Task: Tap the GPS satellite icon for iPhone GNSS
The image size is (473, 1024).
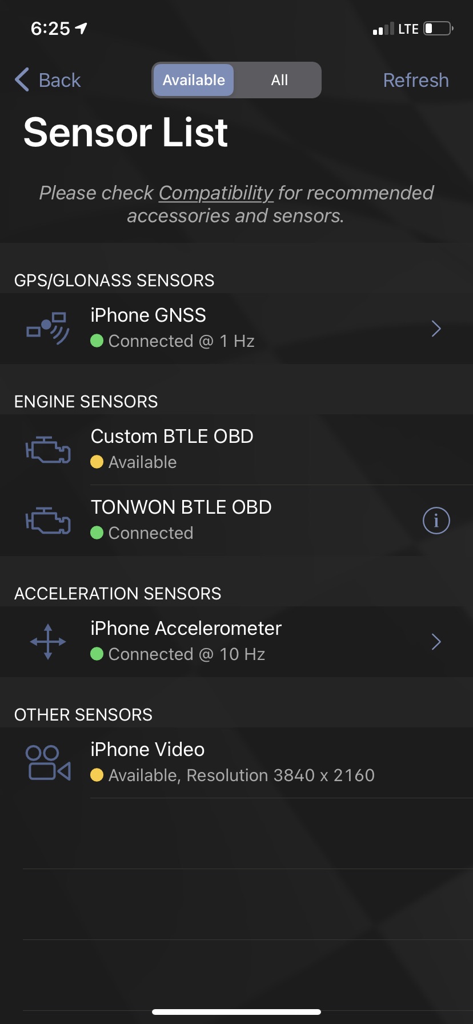Action: click(x=49, y=329)
